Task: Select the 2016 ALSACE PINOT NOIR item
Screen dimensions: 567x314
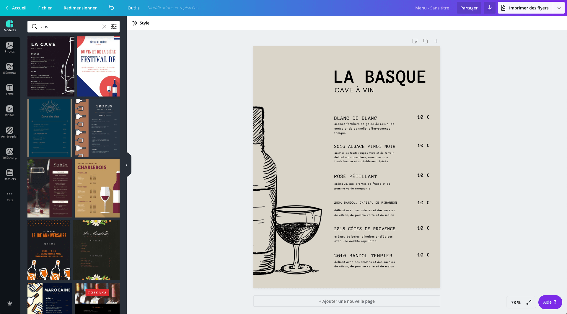Action: coord(365,146)
